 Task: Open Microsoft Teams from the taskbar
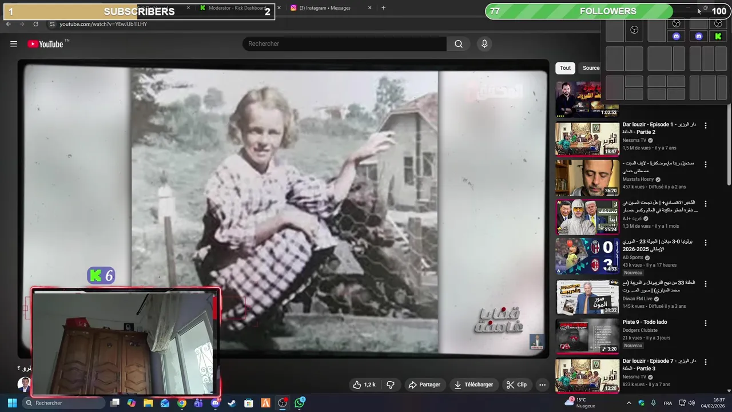point(198,403)
